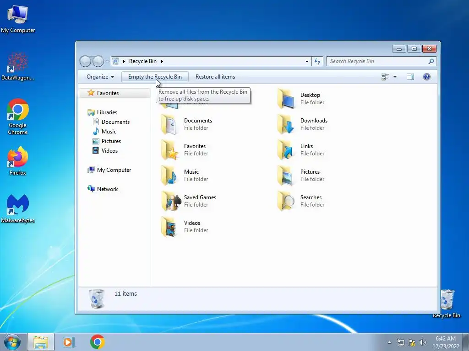Image resolution: width=469 pixels, height=351 pixels.
Task: Click the Forward navigation button
Action: (98, 61)
